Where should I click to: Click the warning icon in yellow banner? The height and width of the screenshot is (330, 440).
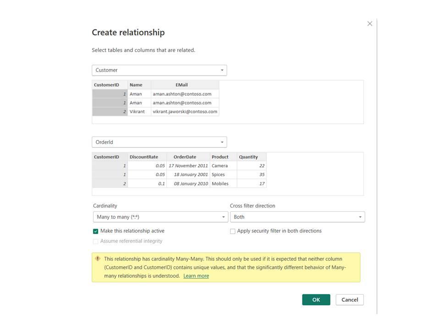(98, 258)
